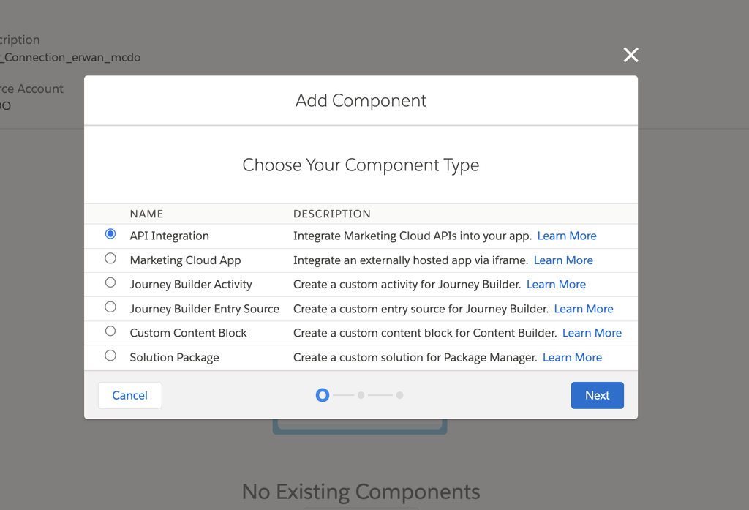Screen dimensions: 749x510
Task: Click the Add Component dialog title
Action: [361, 100]
